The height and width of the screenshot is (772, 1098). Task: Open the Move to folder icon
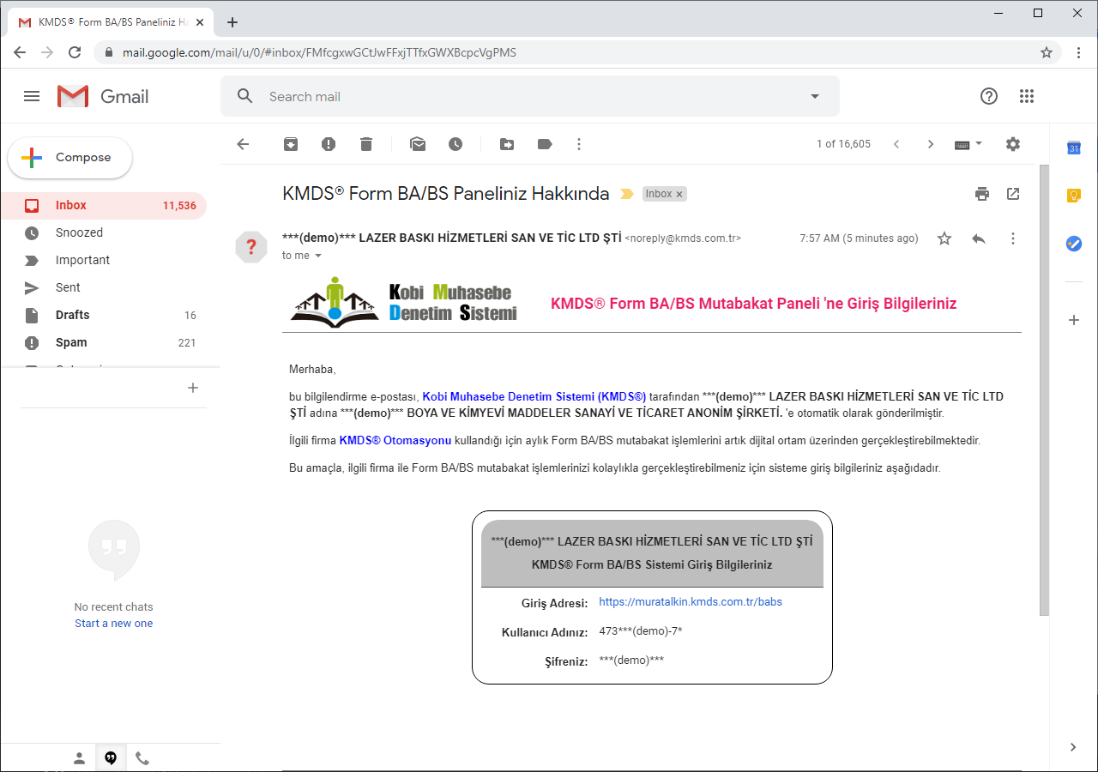(x=507, y=144)
